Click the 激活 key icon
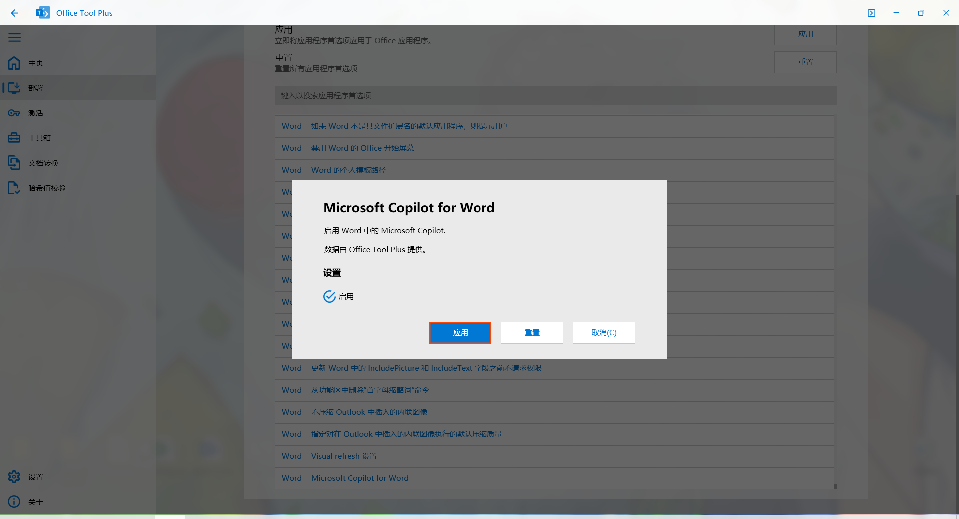Viewport: 959px width, 519px height. [14, 113]
